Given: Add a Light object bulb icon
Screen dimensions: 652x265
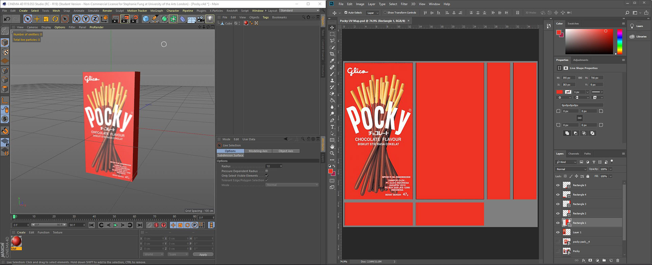Looking at the screenshot, I should (x=210, y=19).
